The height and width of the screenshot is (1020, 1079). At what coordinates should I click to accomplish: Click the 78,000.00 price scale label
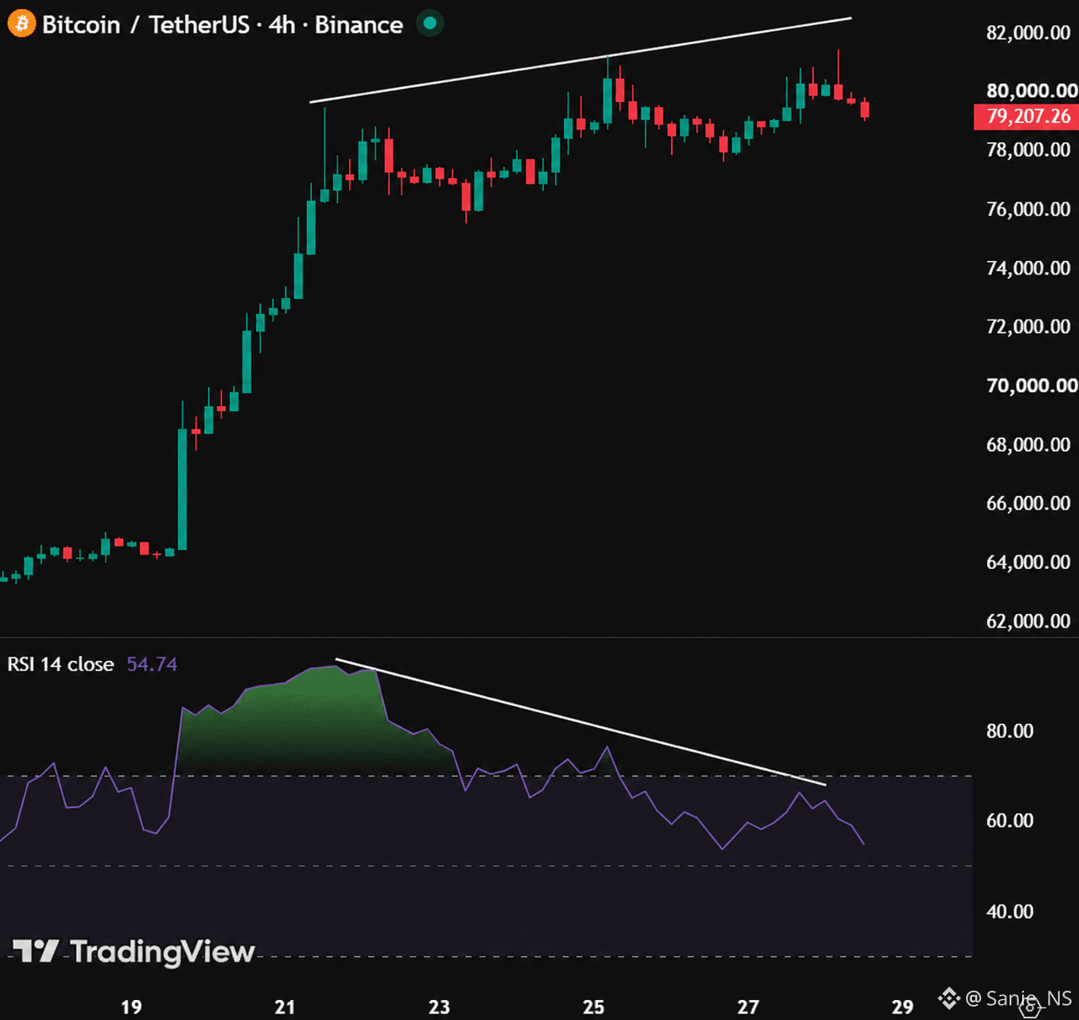click(1028, 150)
